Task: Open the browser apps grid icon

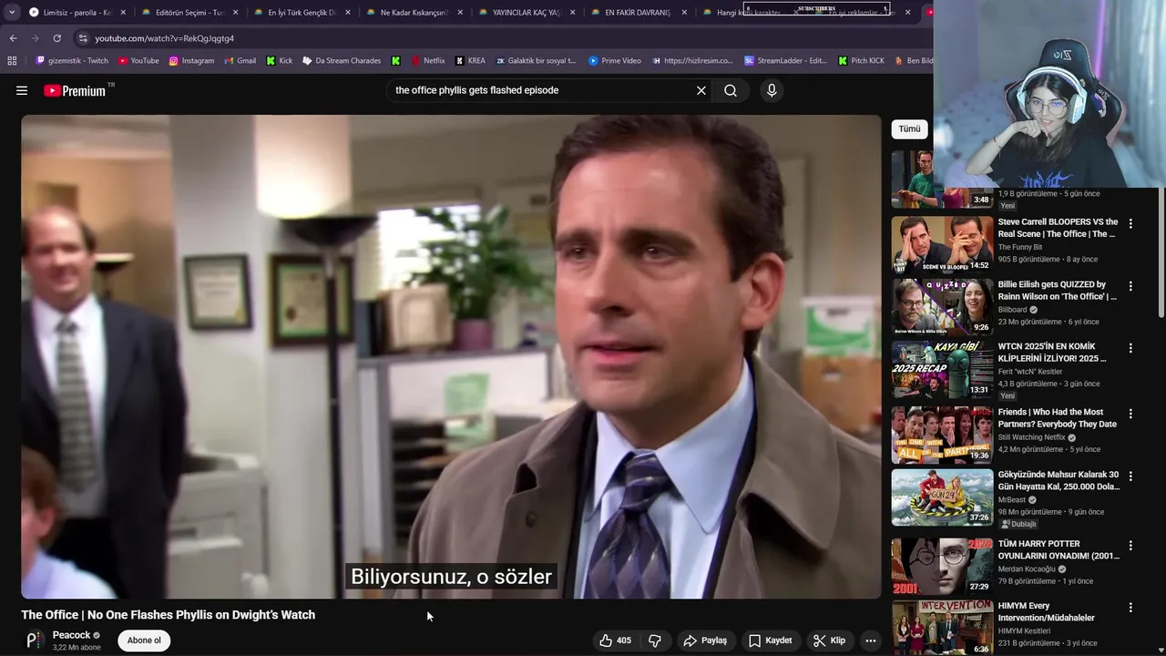Action: pos(12,61)
